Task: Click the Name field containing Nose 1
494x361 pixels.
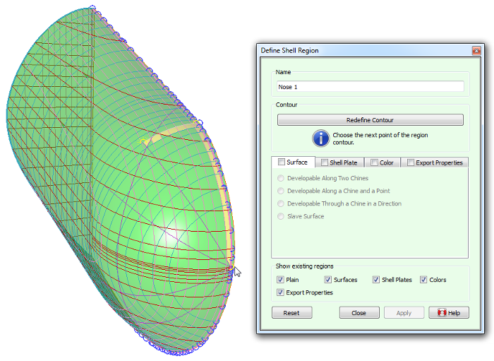Action: click(370, 87)
